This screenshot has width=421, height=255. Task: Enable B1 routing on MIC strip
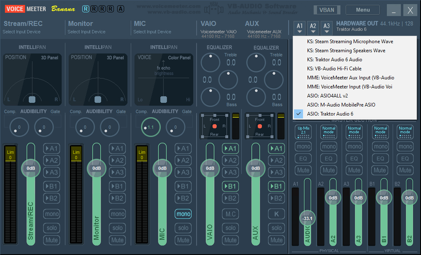[x=183, y=186]
